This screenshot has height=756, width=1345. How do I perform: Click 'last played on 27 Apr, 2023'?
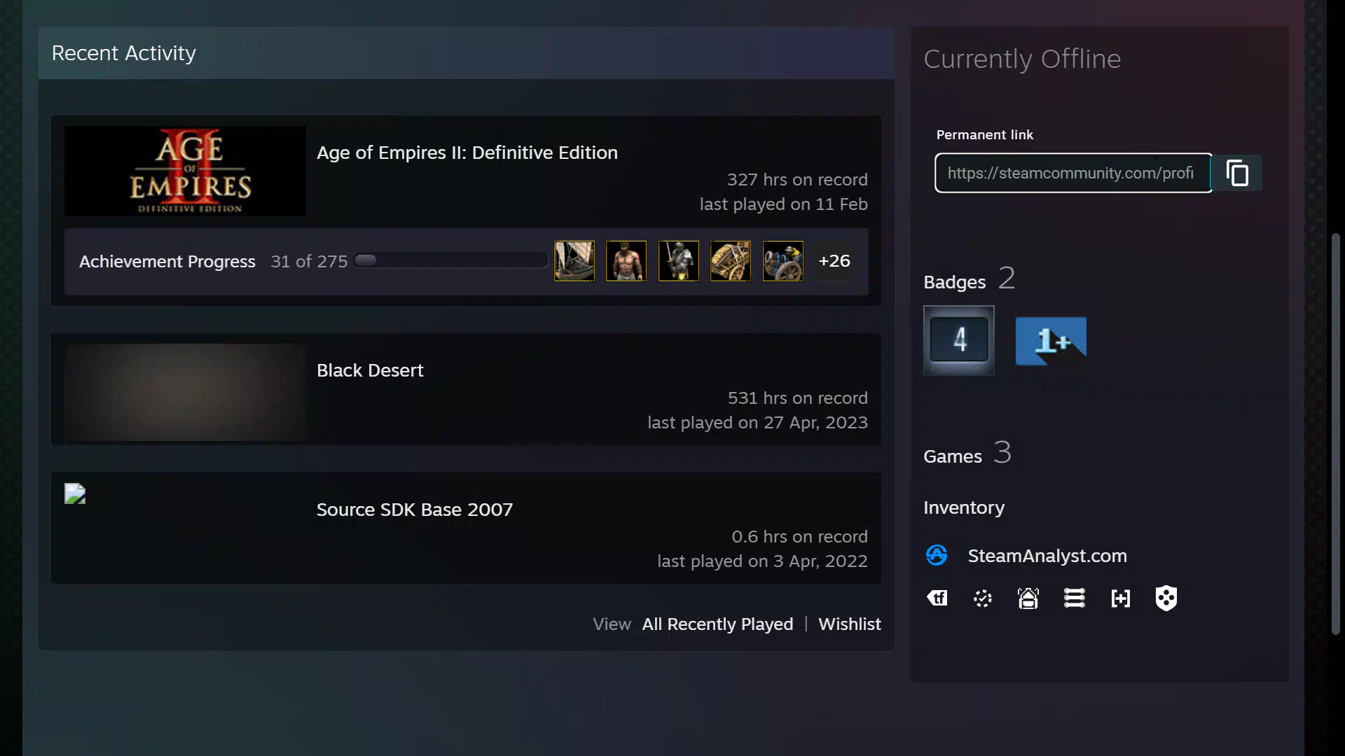[x=758, y=423]
